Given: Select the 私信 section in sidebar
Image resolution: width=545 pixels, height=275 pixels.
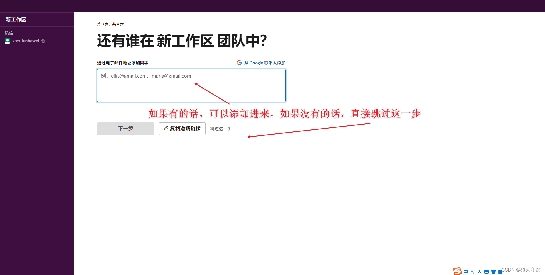Looking at the screenshot, I should click(9, 33).
